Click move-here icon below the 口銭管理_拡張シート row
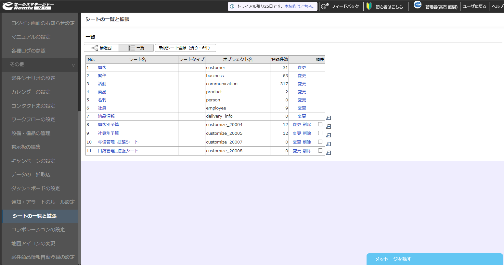This screenshot has width=504, height=265. point(329,153)
